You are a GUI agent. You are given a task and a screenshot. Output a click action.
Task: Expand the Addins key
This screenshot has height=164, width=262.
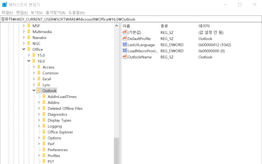tap(39, 103)
